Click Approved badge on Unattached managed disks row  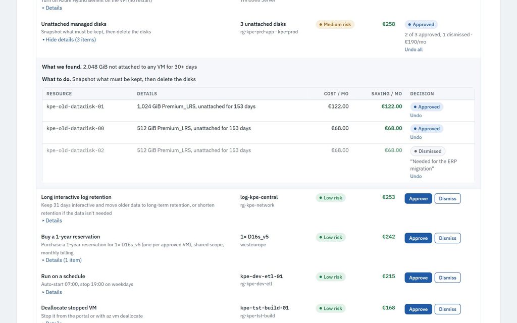coord(421,24)
